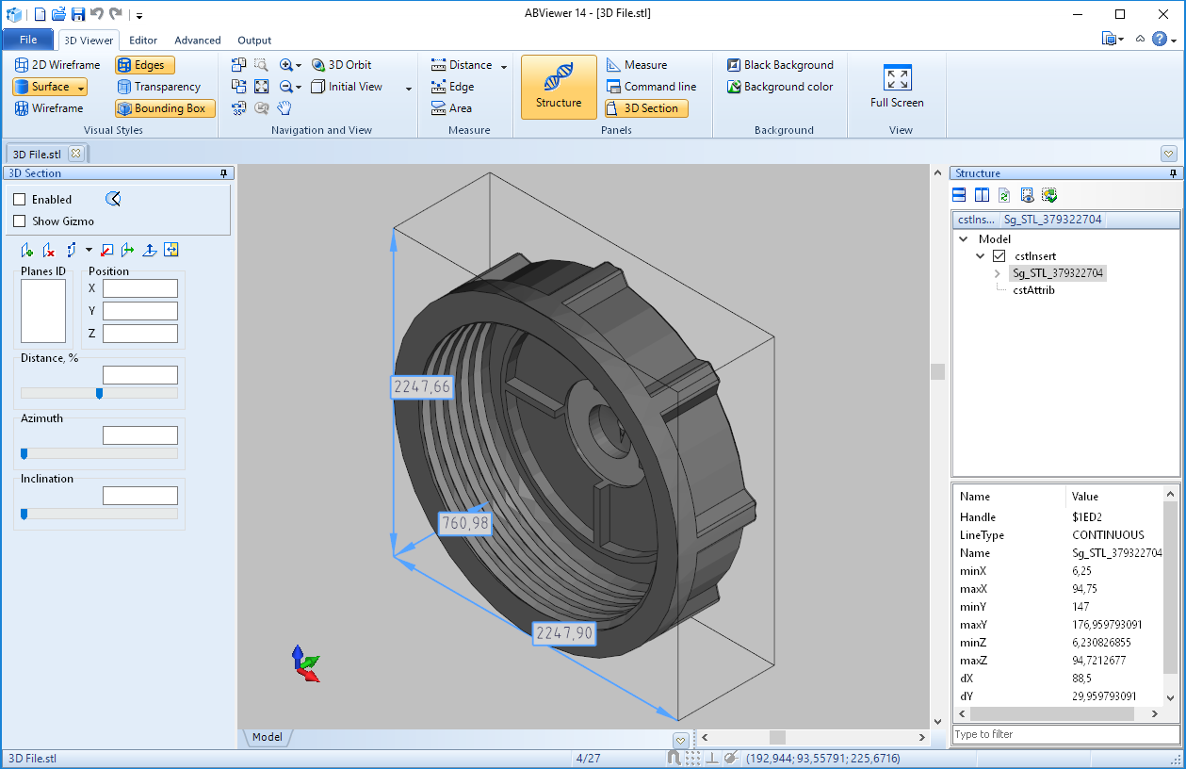Uncheck the cstInsert tree checkbox
Screen dimensions: 1186x769
click(999, 256)
